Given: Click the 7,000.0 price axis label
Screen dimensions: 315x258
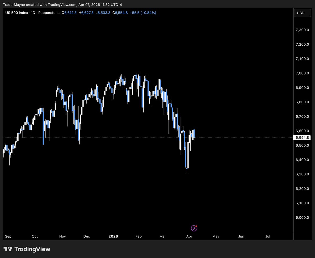Looking at the screenshot, I should (x=302, y=73).
